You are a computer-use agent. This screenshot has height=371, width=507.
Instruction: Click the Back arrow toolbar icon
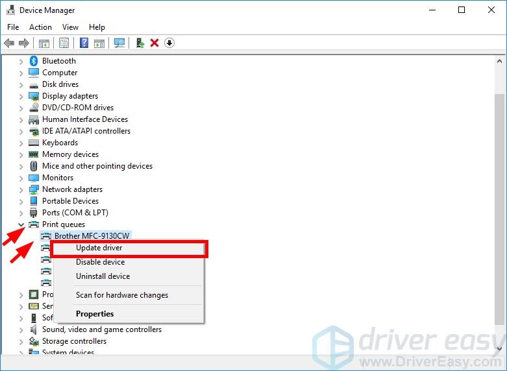coord(9,43)
